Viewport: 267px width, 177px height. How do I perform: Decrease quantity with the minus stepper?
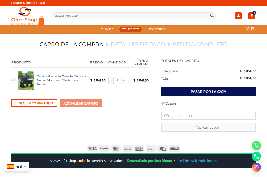pos(111,80)
